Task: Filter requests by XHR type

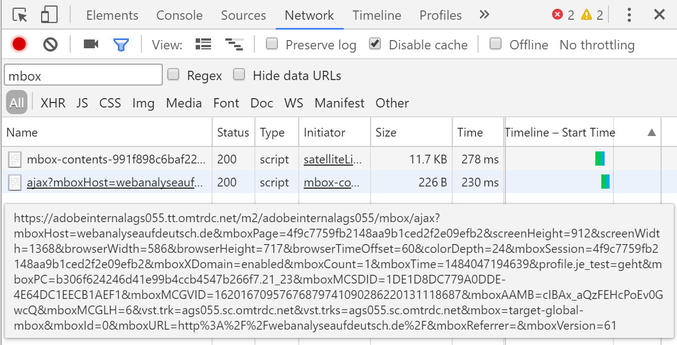Action: pos(53,103)
